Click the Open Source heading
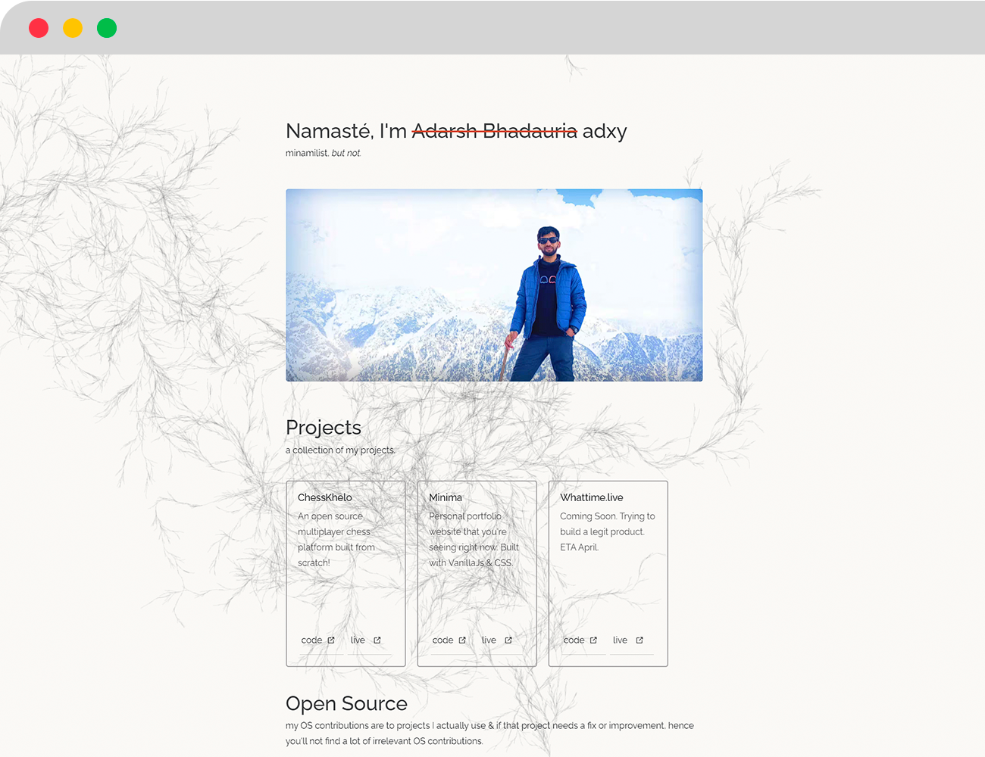This screenshot has width=985, height=757. point(346,703)
